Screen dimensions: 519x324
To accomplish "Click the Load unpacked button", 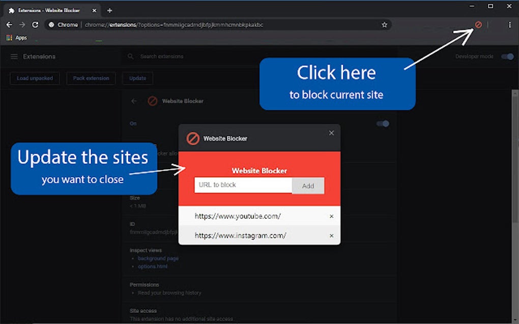I will [x=35, y=78].
